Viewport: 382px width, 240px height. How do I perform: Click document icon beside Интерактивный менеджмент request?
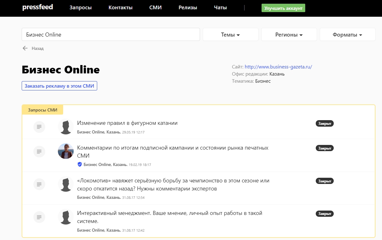39,217
